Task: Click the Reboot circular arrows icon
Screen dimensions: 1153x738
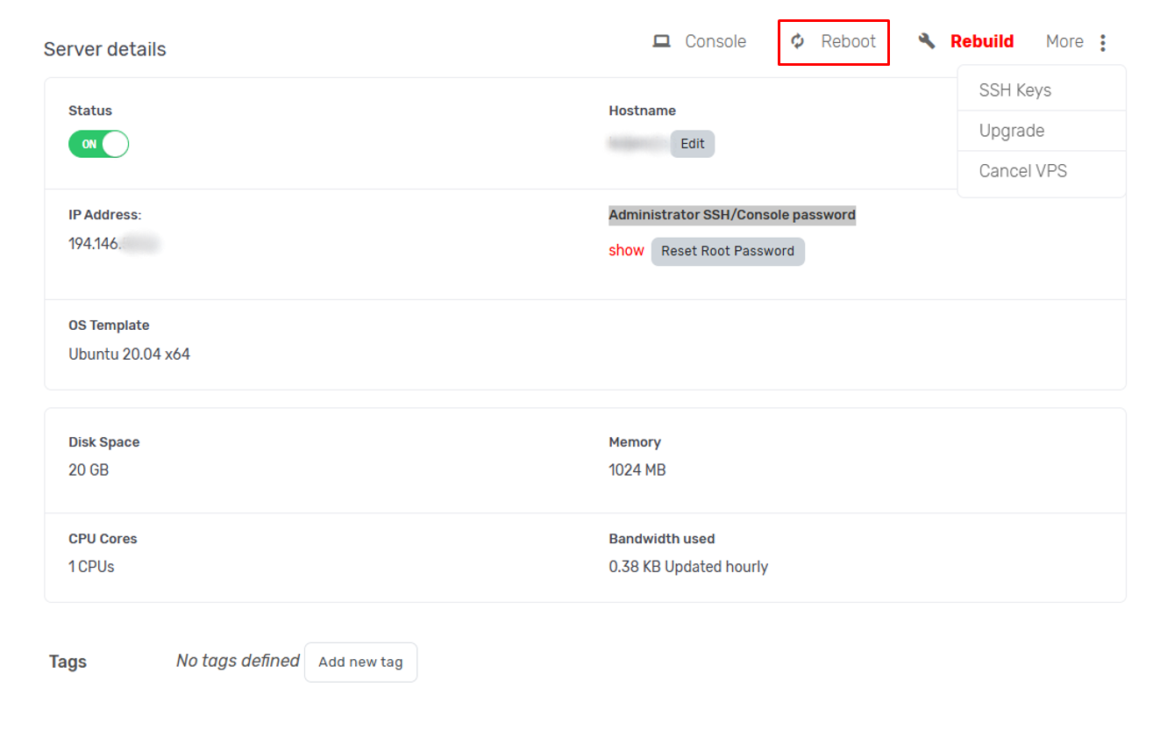Action: [798, 41]
